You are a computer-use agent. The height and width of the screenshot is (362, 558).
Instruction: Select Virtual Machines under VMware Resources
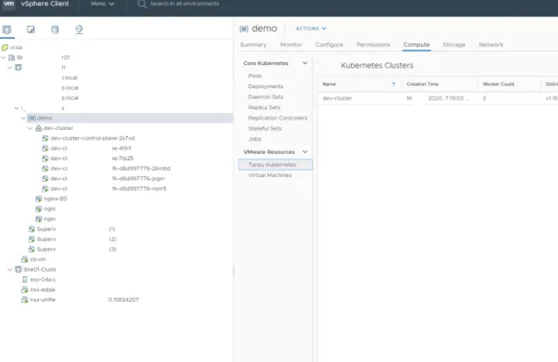pyautogui.click(x=269, y=176)
